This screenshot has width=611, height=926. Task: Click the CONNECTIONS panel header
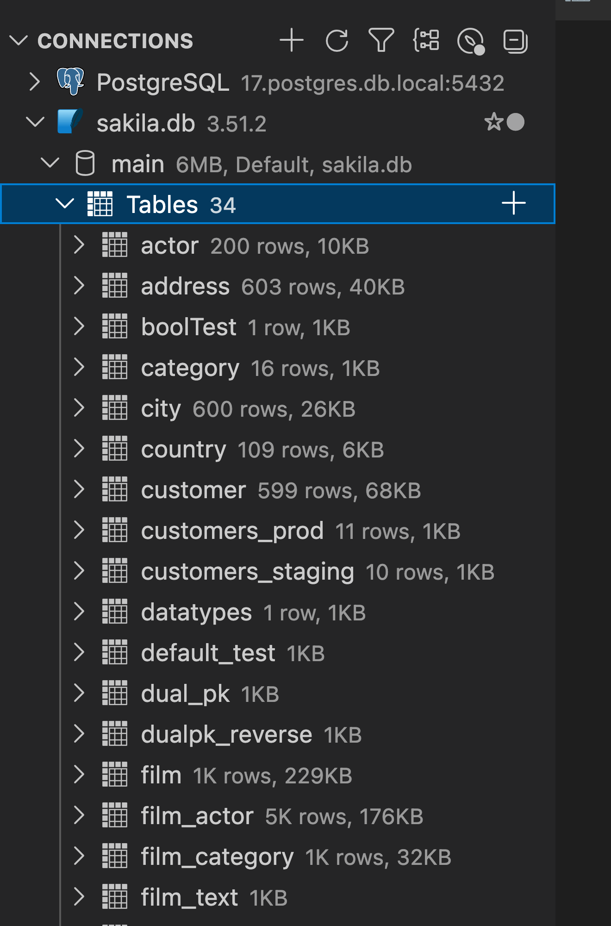tap(116, 41)
